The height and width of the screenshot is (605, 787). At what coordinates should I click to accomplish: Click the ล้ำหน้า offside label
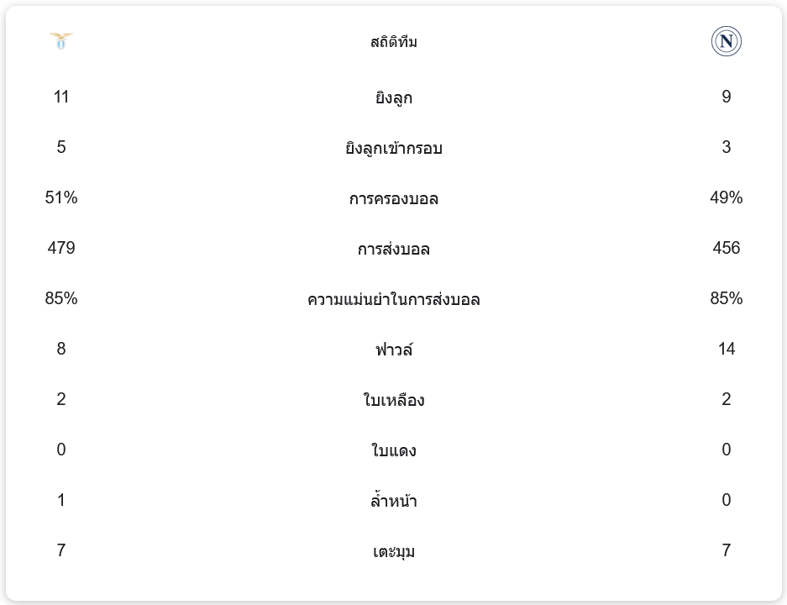pos(393,502)
